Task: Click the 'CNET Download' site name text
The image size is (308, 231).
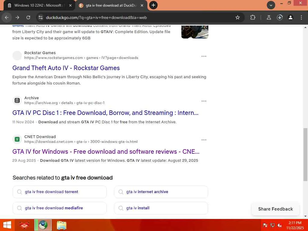Action: pos(40,137)
